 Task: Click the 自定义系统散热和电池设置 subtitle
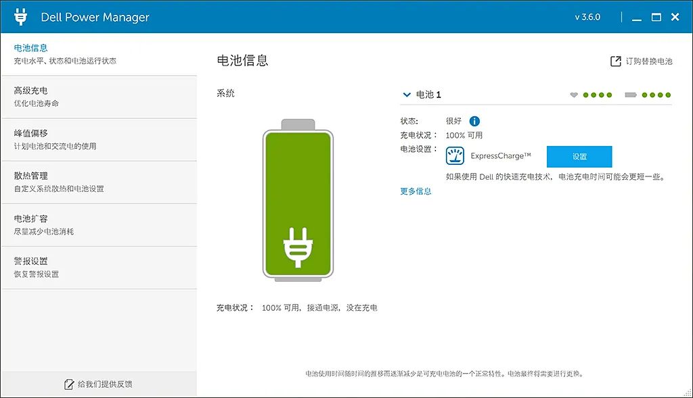(59, 189)
